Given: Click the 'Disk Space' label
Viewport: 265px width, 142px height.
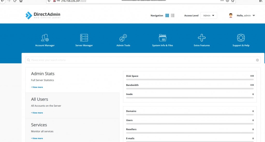Looking at the screenshot, I should [x=132, y=76].
